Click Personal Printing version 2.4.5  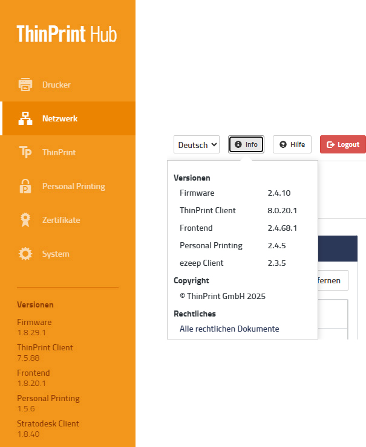click(276, 245)
